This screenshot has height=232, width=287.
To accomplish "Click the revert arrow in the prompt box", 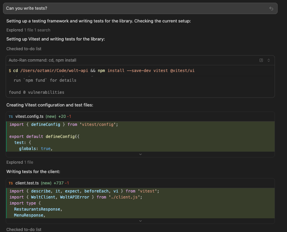I will tap(271, 8).
